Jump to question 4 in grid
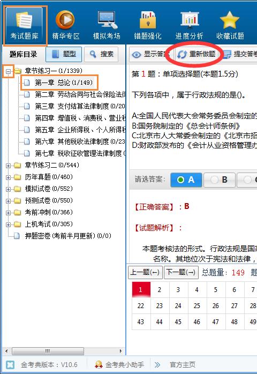This screenshot has height=374, width=257. (x=197, y=289)
